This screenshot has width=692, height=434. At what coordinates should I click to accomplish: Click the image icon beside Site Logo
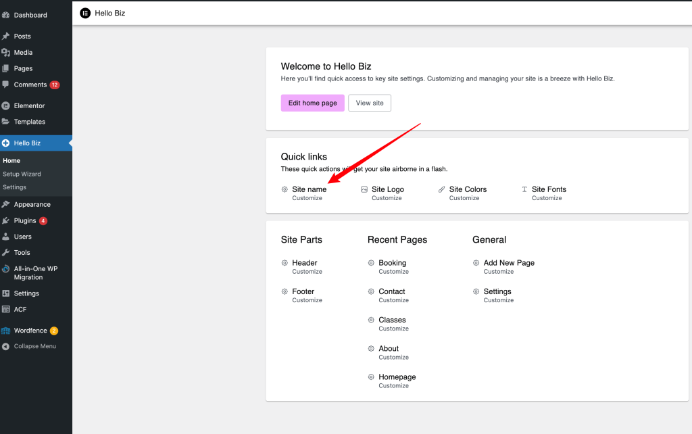click(364, 189)
